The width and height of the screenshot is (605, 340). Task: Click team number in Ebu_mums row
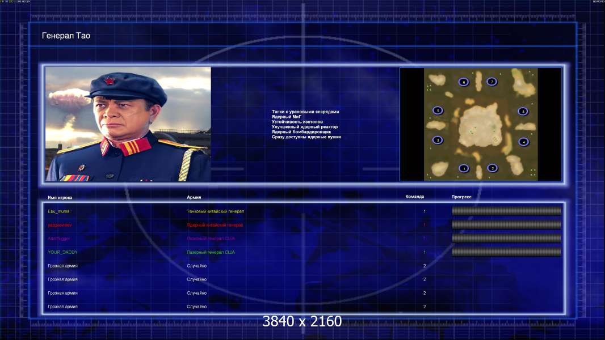pyautogui.click(x=425, y=211)
